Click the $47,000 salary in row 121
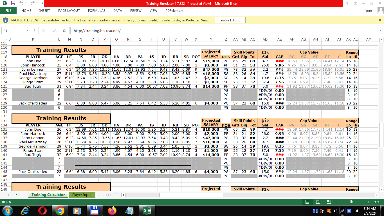 click(211, 69)
